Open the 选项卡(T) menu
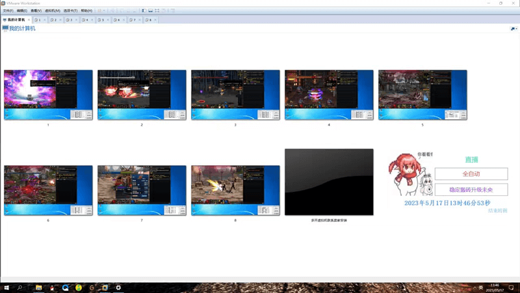 70,10
